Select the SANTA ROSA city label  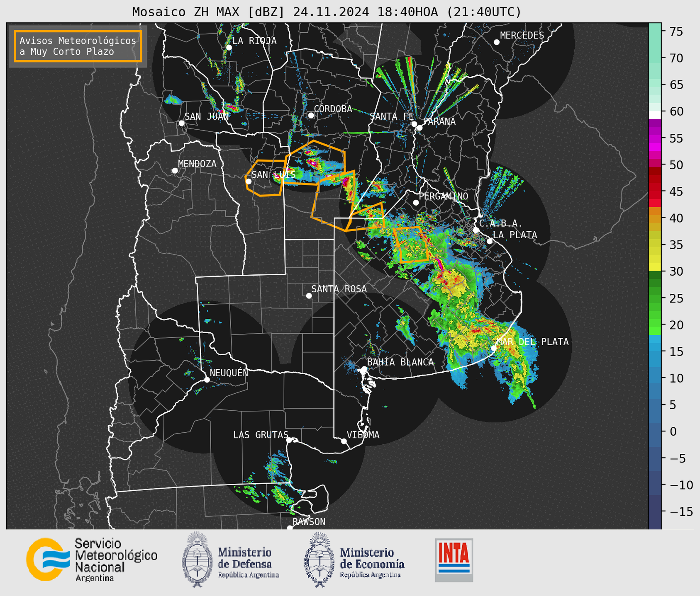click(339, 289)
